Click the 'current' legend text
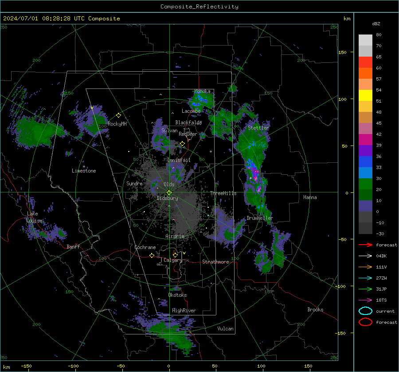The height and width of the screenshot is (372, 399). tap(385, 311)
